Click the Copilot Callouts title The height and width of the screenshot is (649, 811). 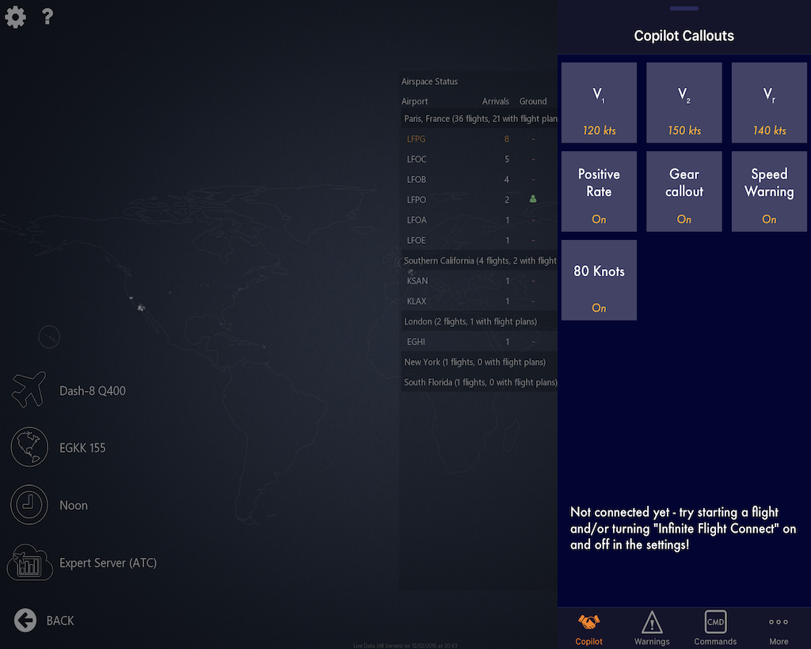point(683,36)
